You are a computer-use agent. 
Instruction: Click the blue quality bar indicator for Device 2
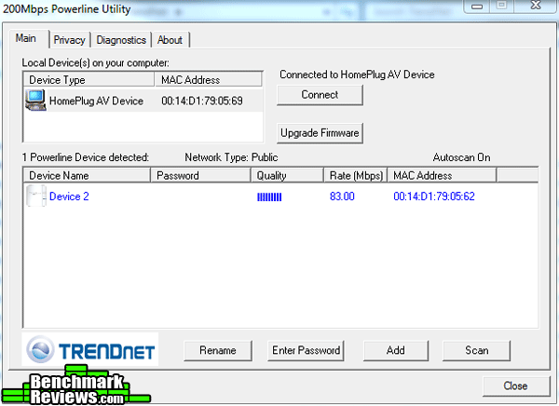(x=269, y=196)
